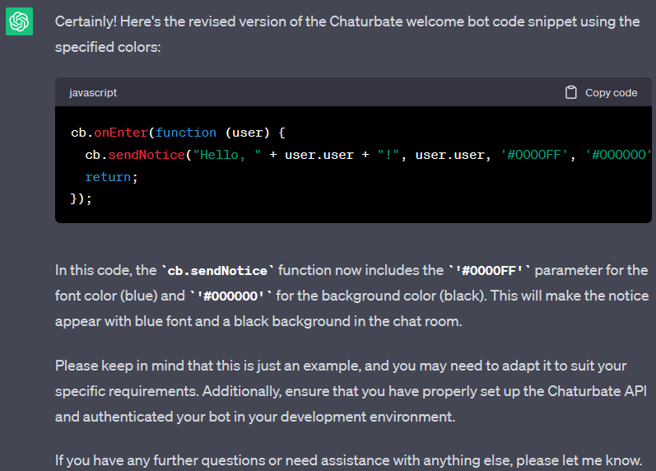Viewport: 656px width, 471px height.
Task: Click the closing }); line of code
Action: click(81, 199)
